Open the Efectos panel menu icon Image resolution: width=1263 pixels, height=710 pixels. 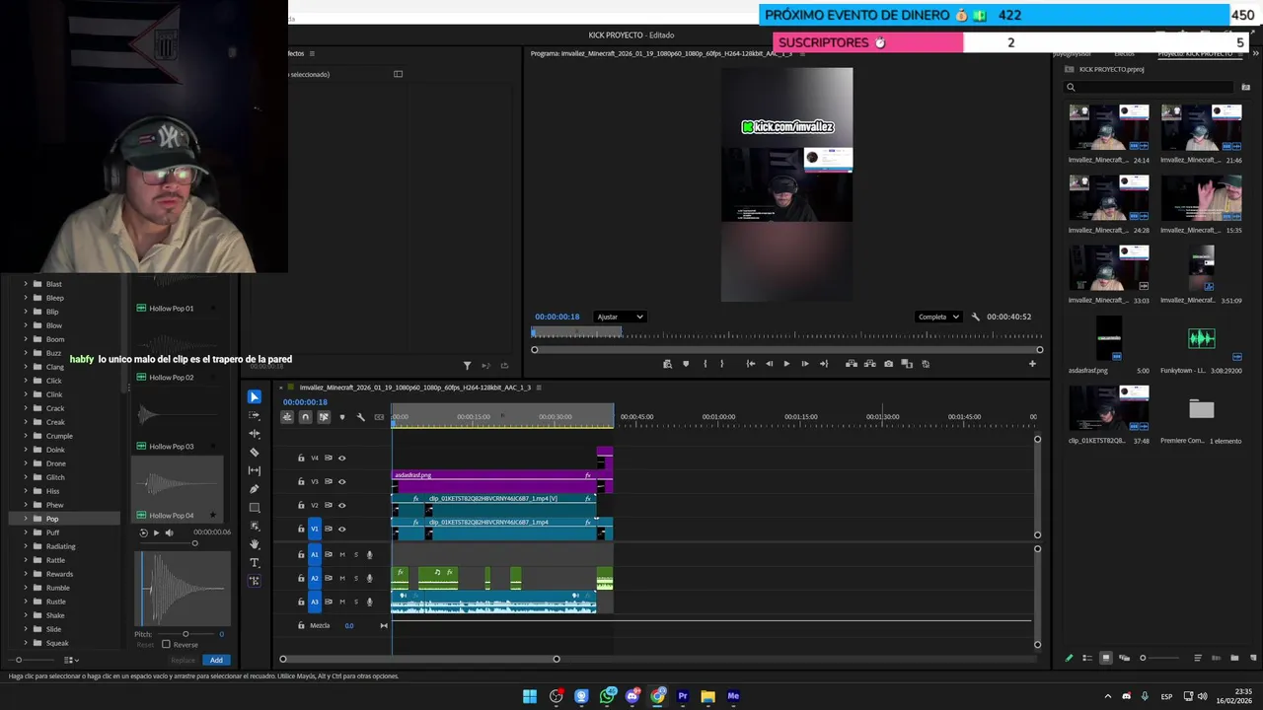point(312,53)
